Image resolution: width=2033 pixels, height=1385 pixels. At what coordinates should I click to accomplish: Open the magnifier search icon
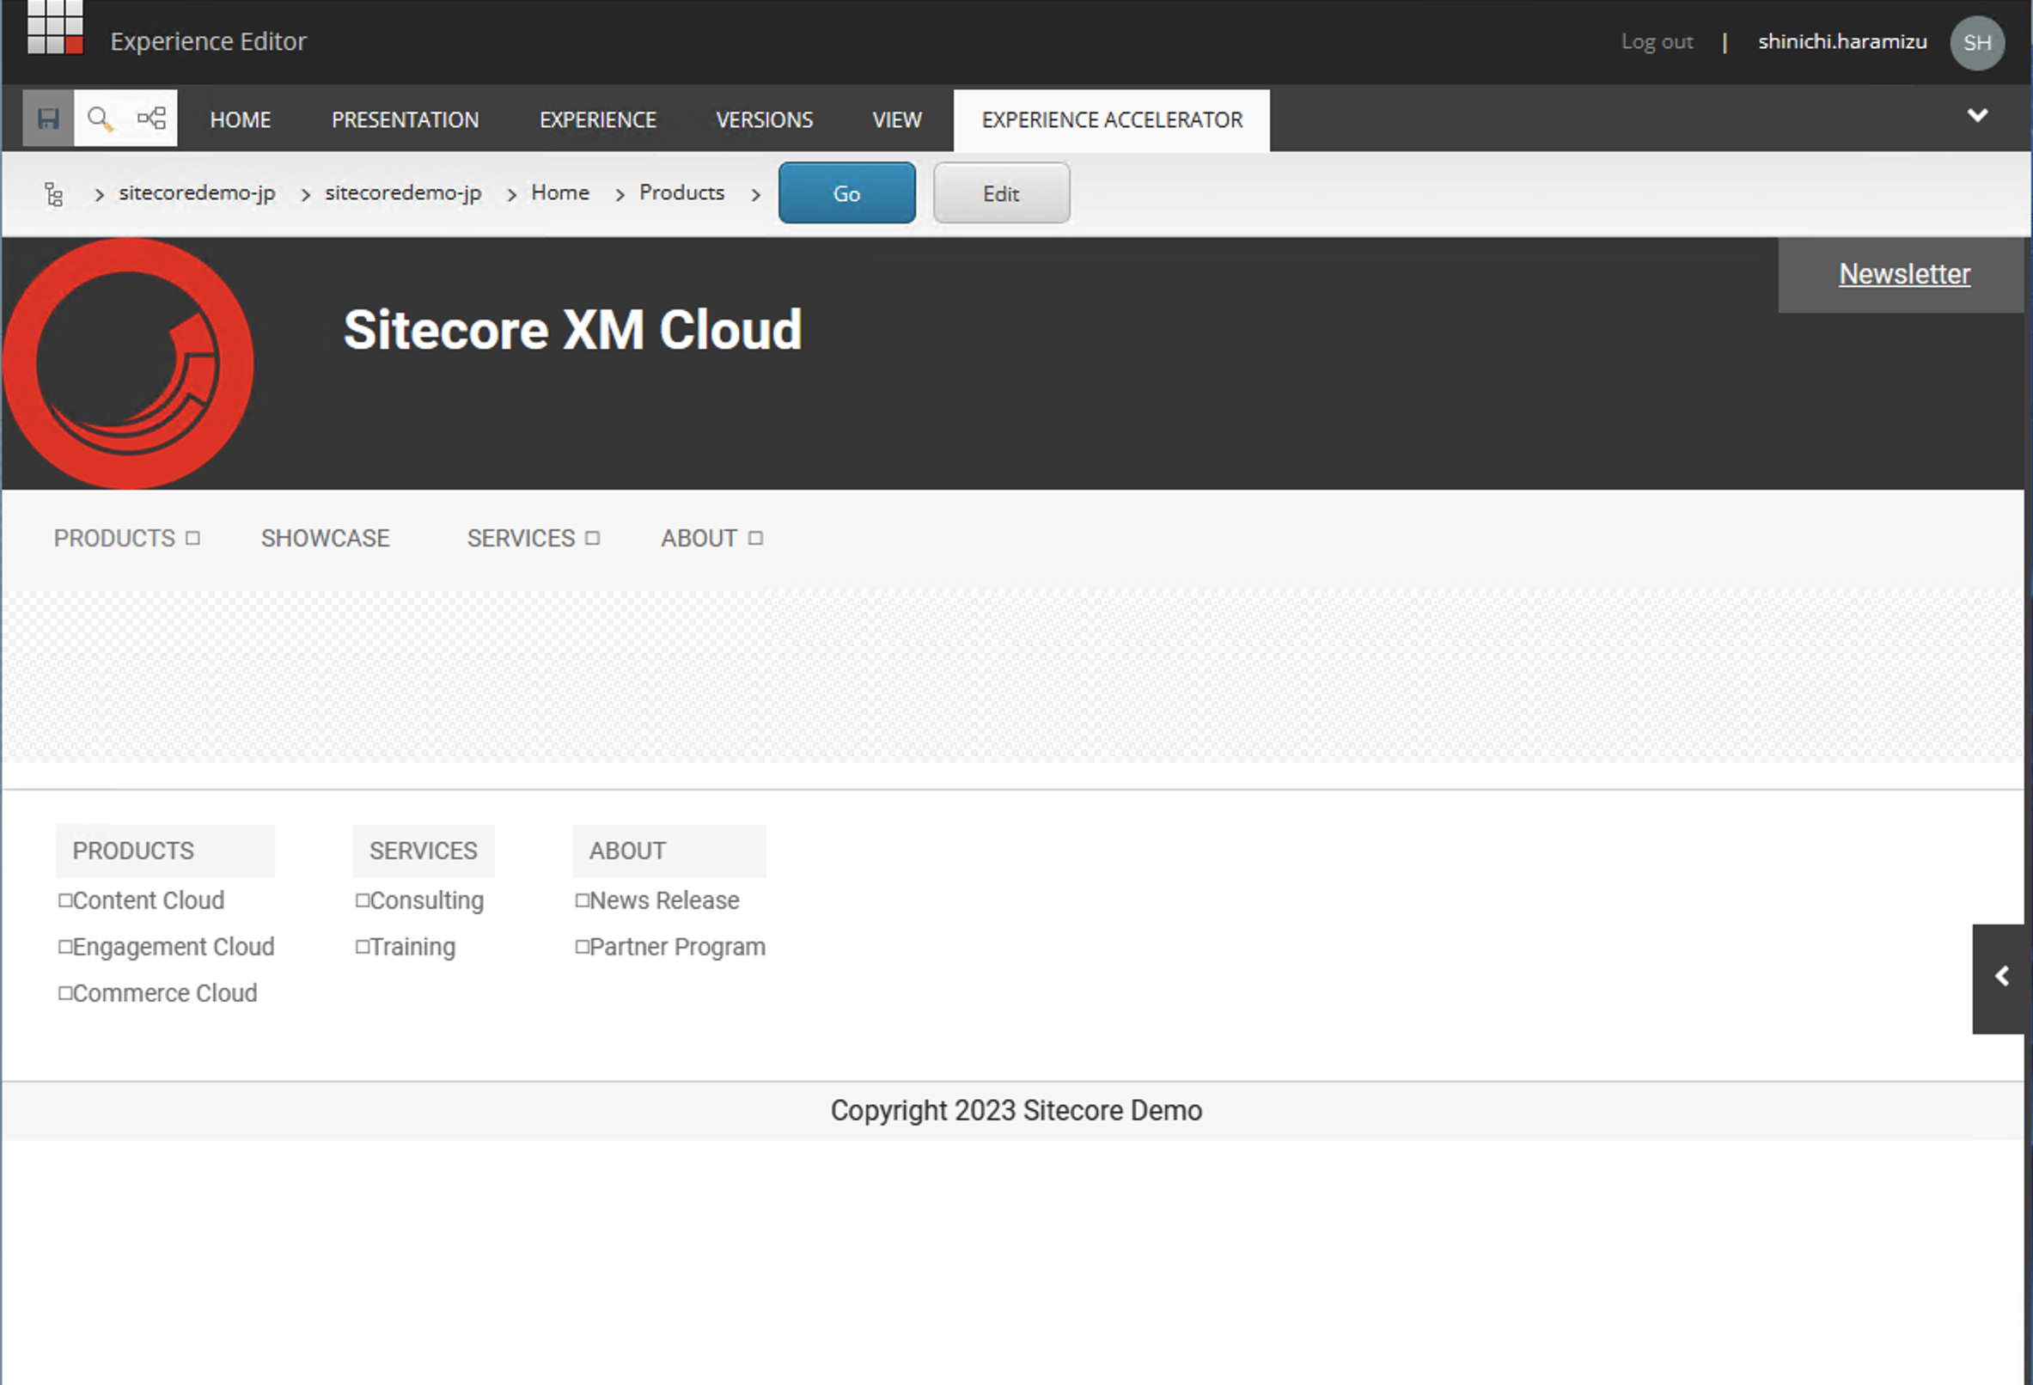coord(100,118)
